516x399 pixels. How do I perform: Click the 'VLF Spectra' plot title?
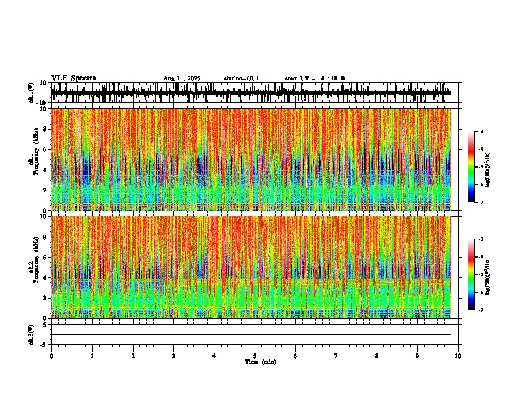click(x=74, y=78)
